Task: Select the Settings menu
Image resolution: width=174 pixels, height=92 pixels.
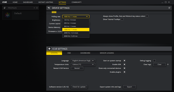Action: pyautogui.click(x=62, y=2)
